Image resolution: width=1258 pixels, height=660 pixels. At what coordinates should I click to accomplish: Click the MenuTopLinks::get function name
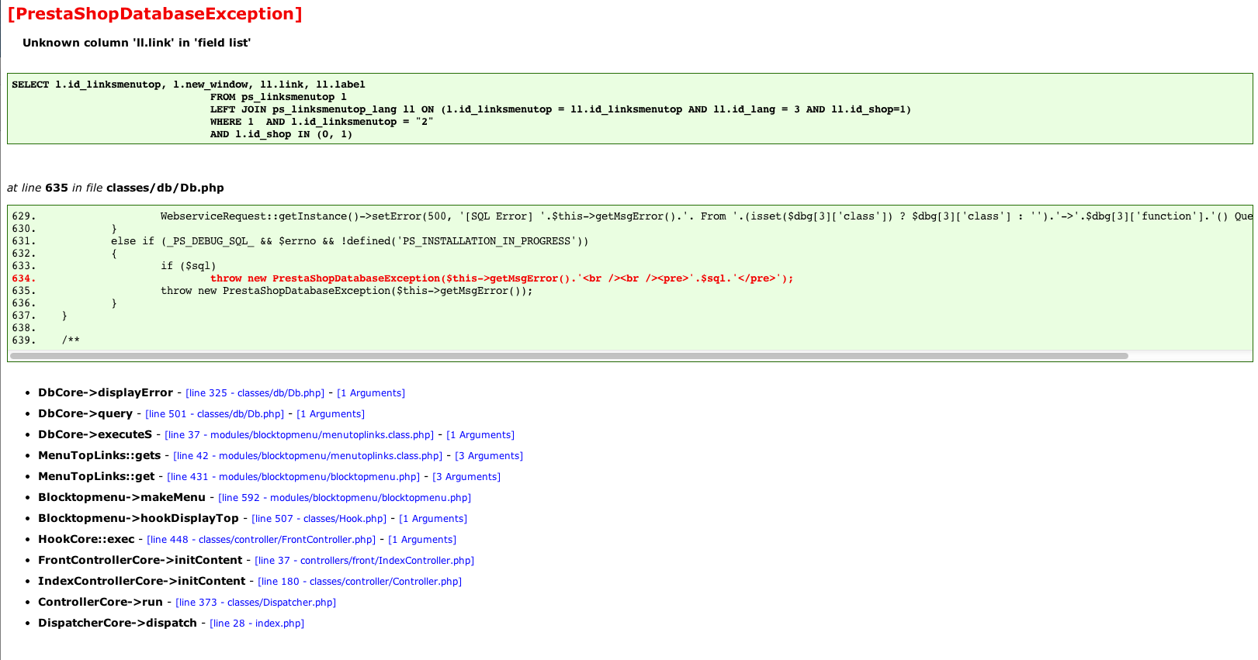pyautogui.click(x=96, y=477)
